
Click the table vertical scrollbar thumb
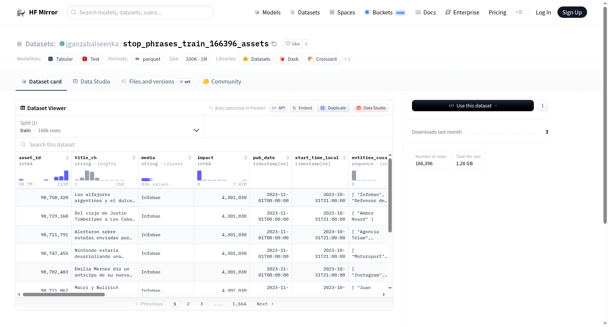tap(390, 195)
